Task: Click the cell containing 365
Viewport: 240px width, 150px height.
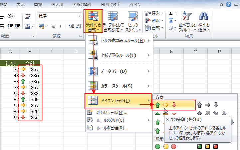Action: [x=30, y=100]
